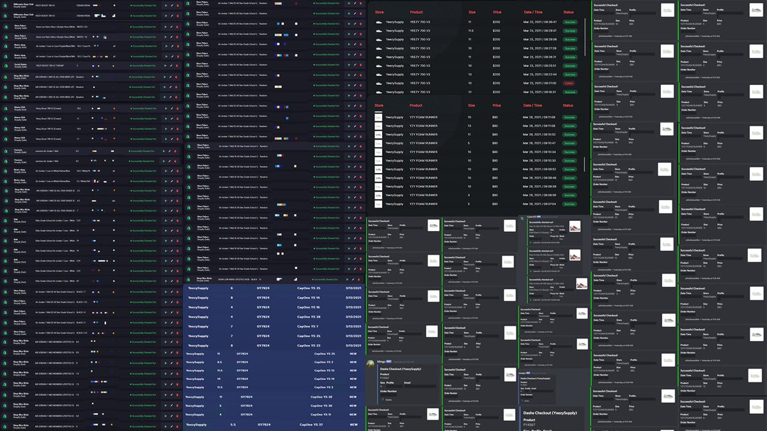Edit the Social Status YEEZY BOOST task
The width and height of the screenshot is (767, 431).
[171, 66]
